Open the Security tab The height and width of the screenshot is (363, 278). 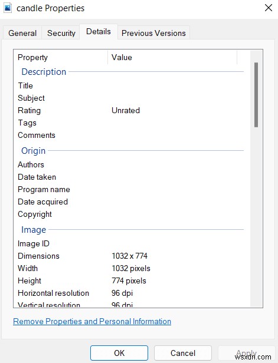point(61,33)
